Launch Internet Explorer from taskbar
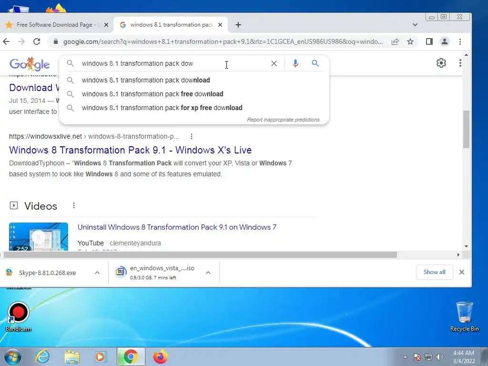 [x=42, y=356]
